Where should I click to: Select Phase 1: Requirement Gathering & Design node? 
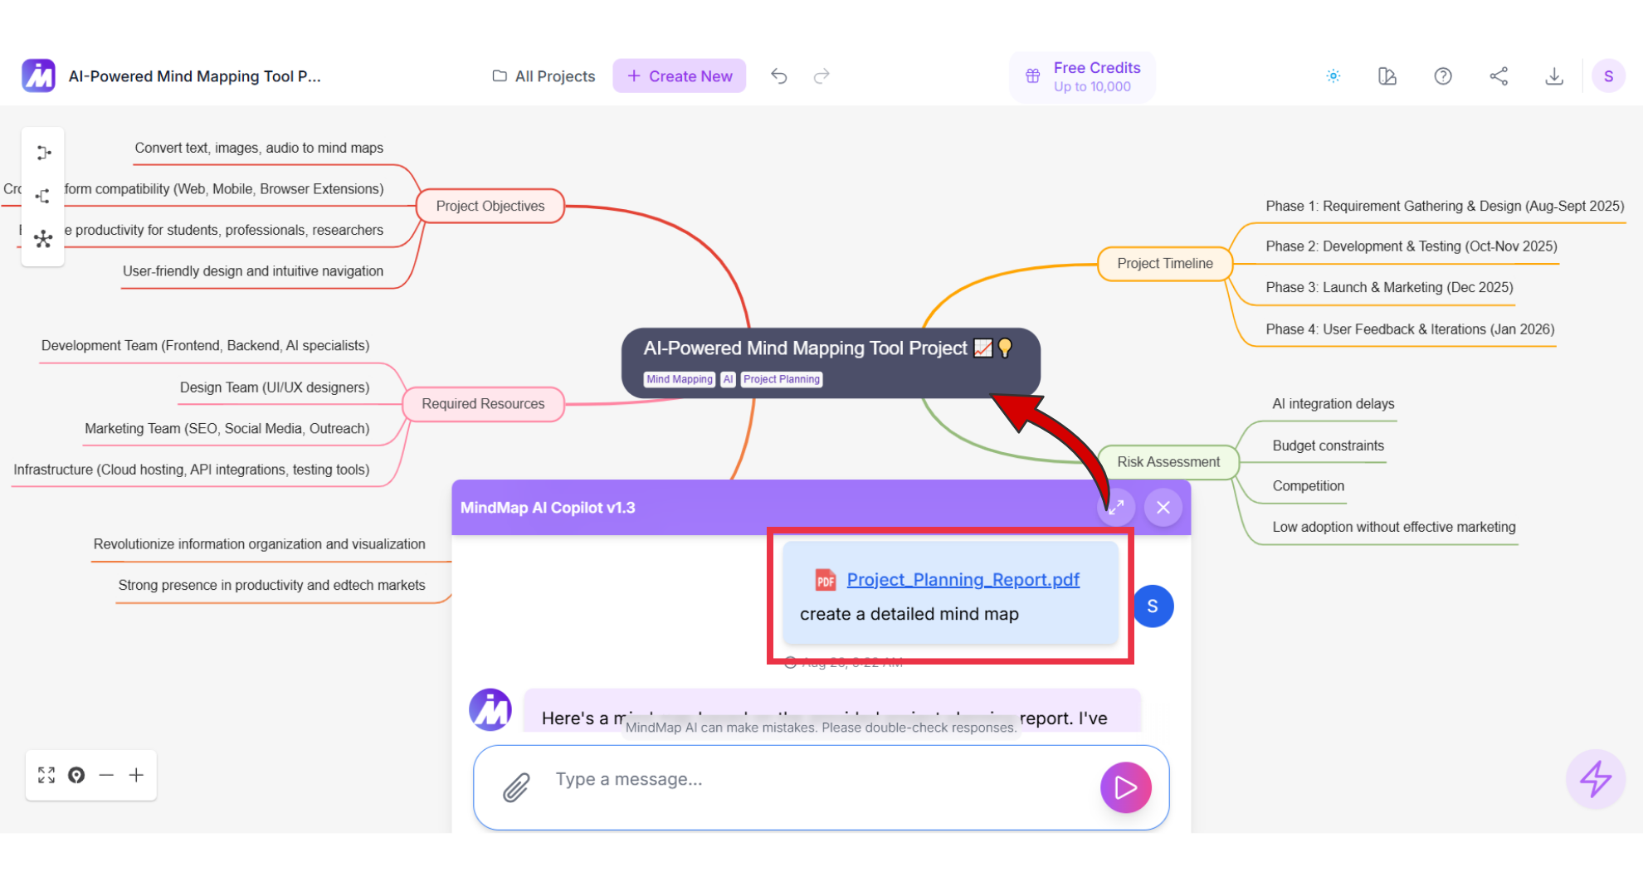(1445, 206)
